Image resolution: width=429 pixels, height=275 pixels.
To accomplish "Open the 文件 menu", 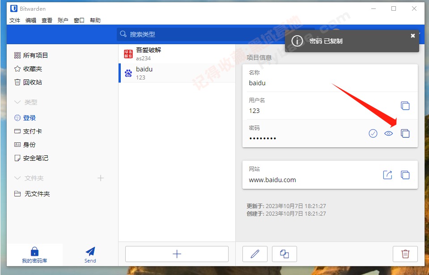I will click(x=15, y=20).
